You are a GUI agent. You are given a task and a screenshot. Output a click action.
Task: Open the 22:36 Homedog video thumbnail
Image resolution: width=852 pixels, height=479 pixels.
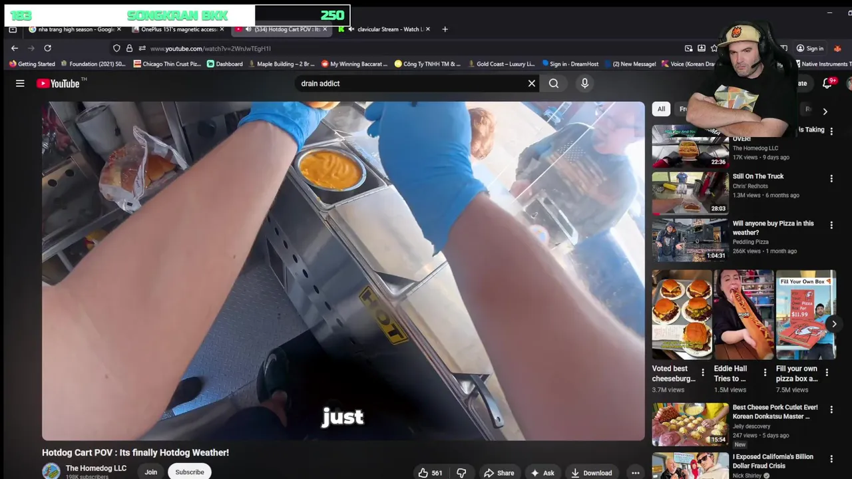pyautogui.click(x=690, y=146)
